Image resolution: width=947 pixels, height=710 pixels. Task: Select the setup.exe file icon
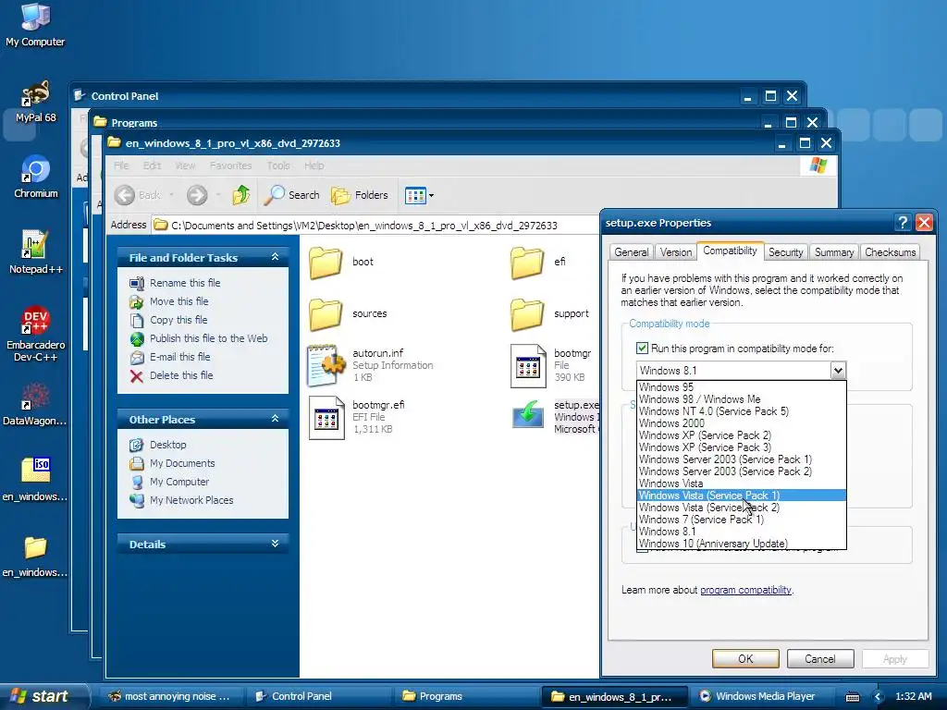pos(527,415)
